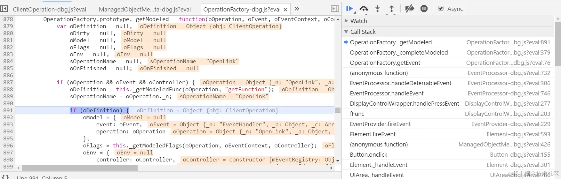Open source link Element-dbg.js?eval:593

[x=518, y=134]
